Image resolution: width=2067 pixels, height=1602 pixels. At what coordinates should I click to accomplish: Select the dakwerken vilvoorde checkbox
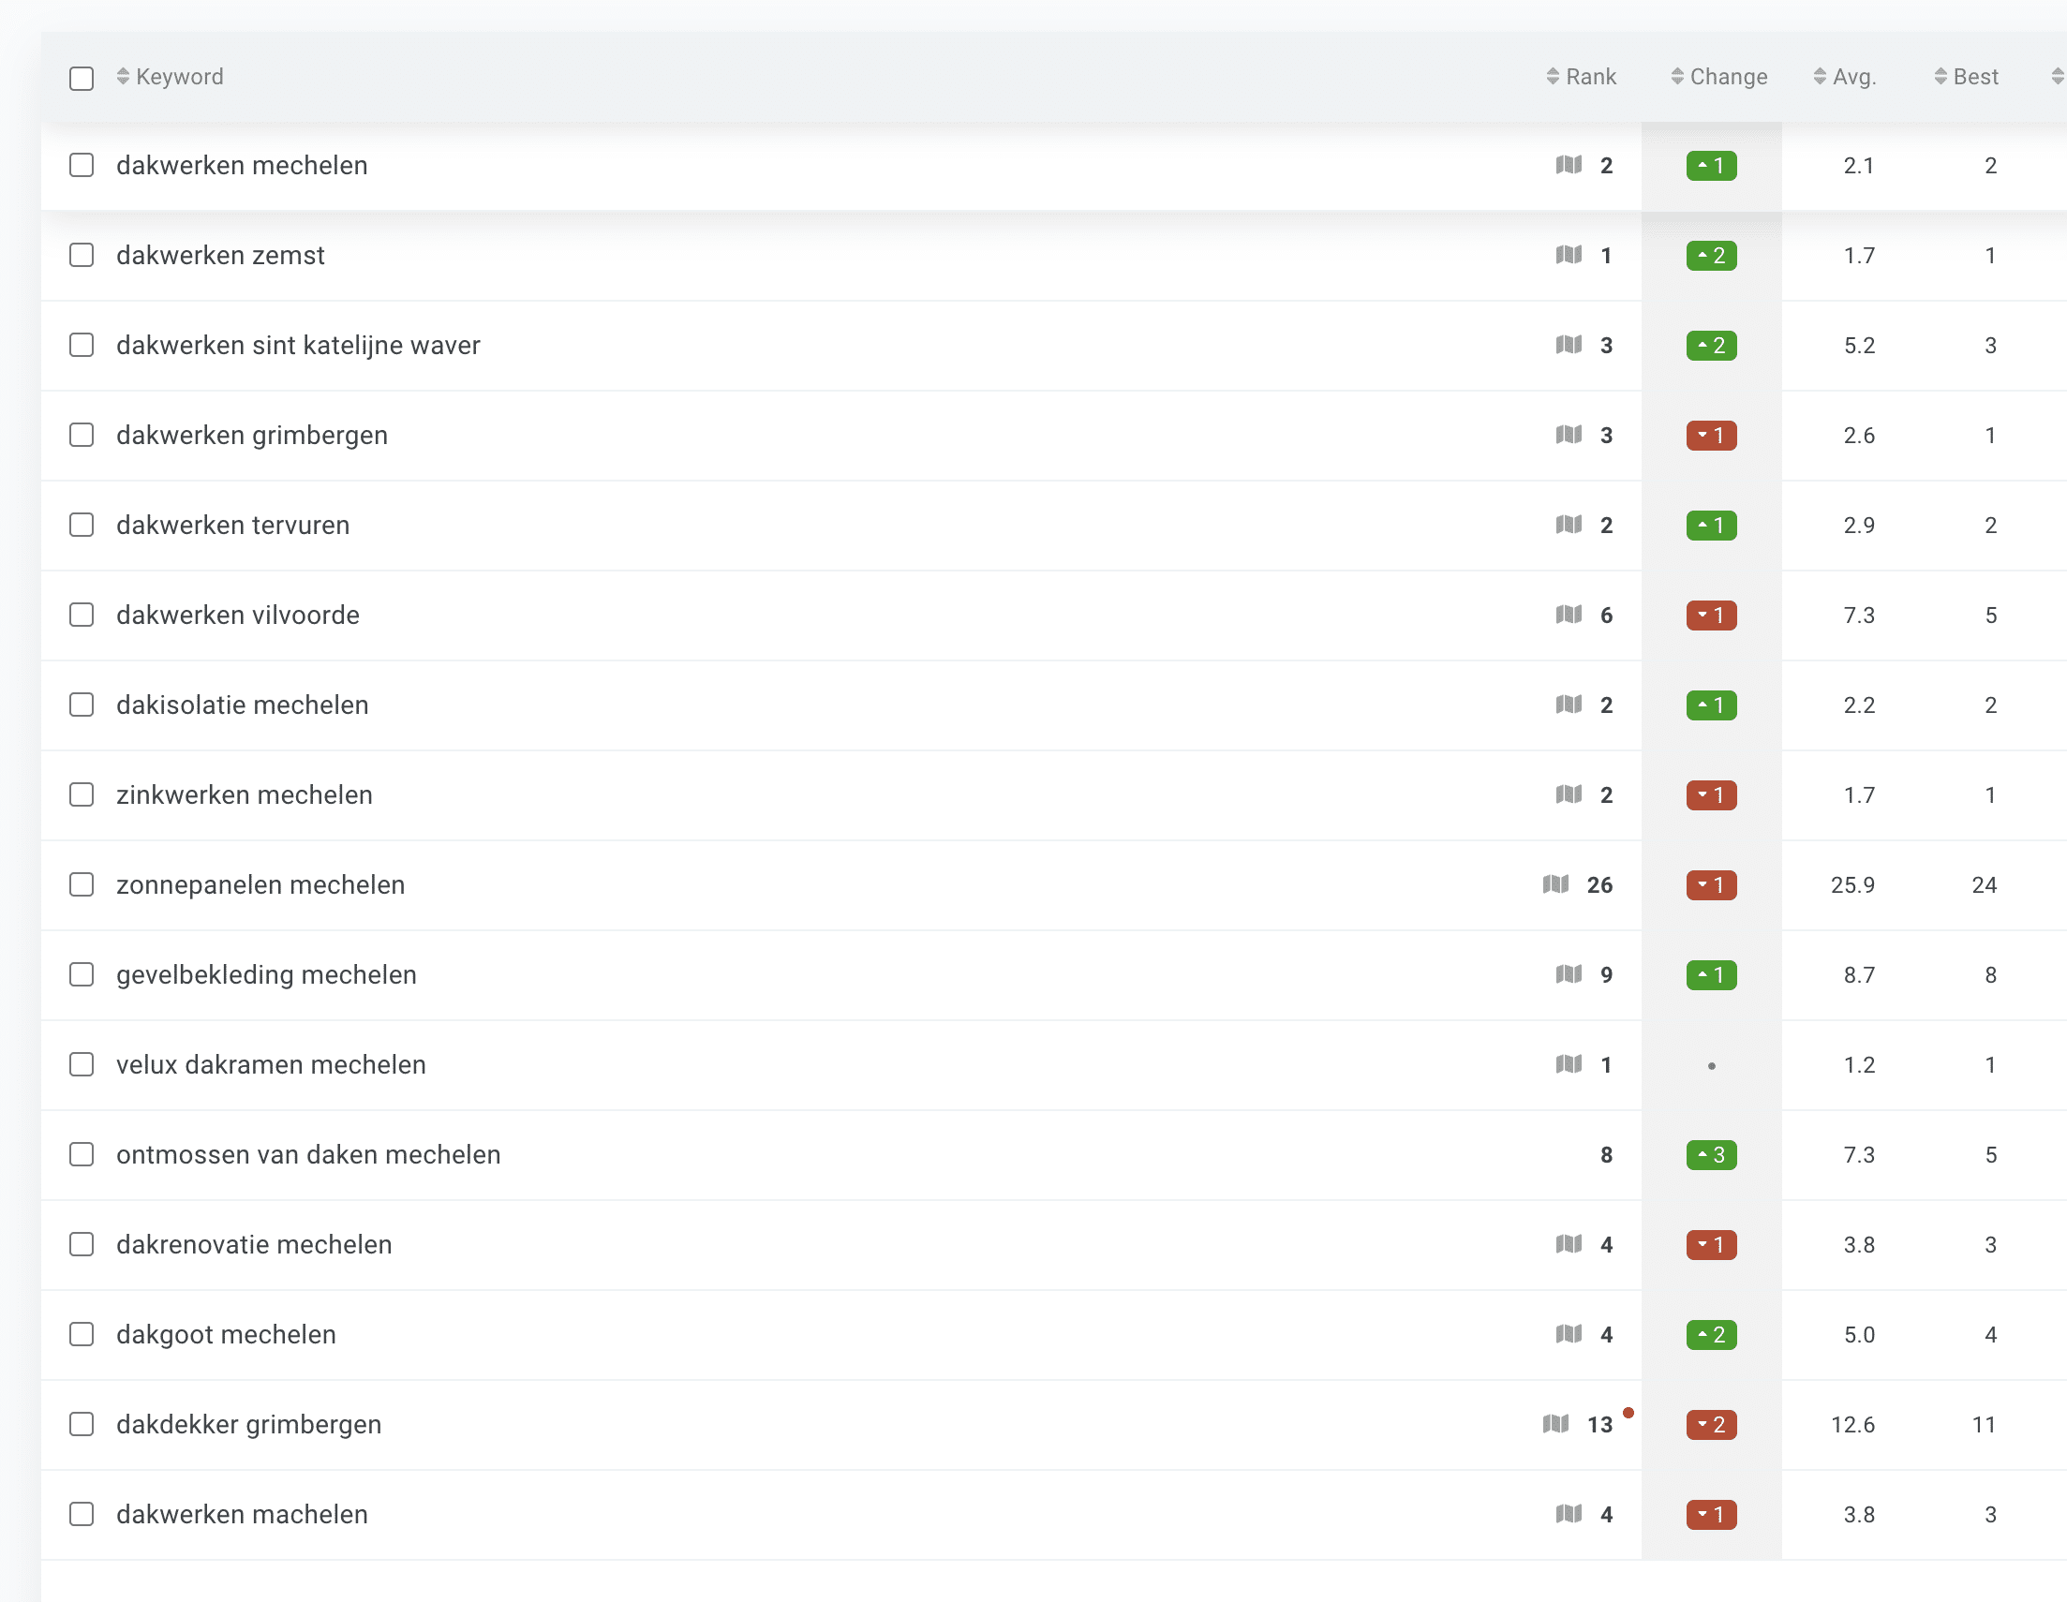click(x=82, y=615)
